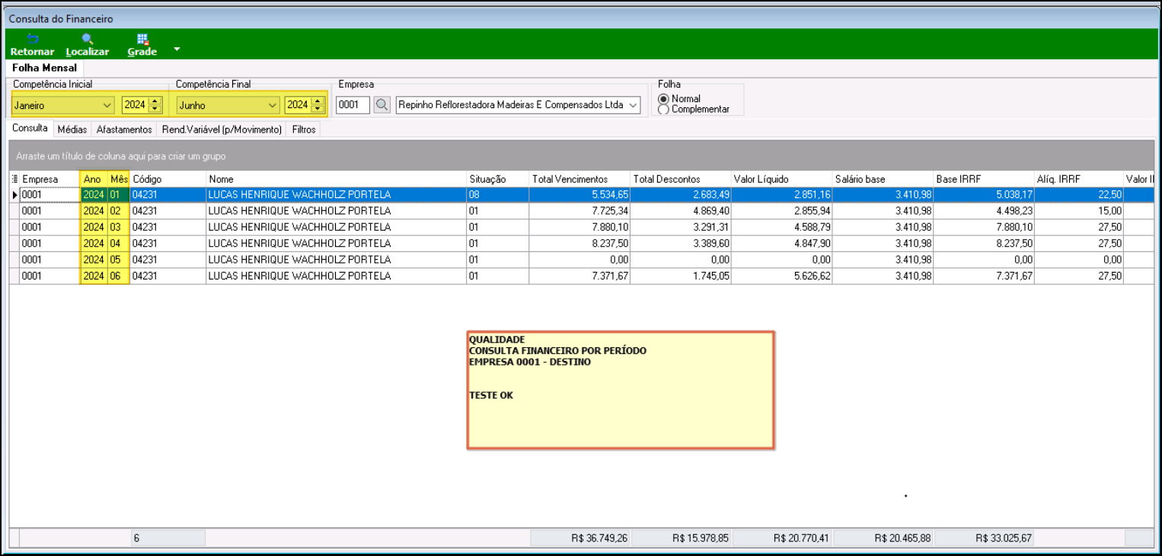Switch to the Folha Mensal tab
The image size is (1162, 556).
click(44, 68)
